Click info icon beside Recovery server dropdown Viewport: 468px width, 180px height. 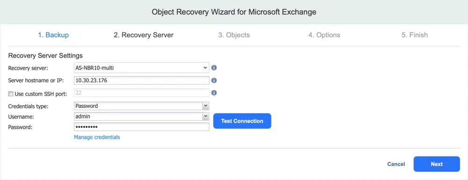pos(214,68)
